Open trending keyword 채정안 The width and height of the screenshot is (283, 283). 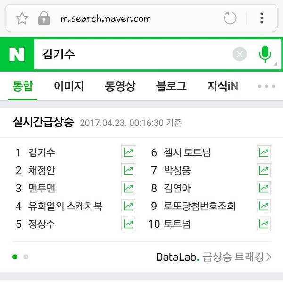pyautogui.click(x=42, y=171)
